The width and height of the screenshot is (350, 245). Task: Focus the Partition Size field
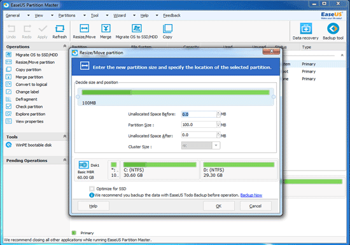[x=199, y=125]
